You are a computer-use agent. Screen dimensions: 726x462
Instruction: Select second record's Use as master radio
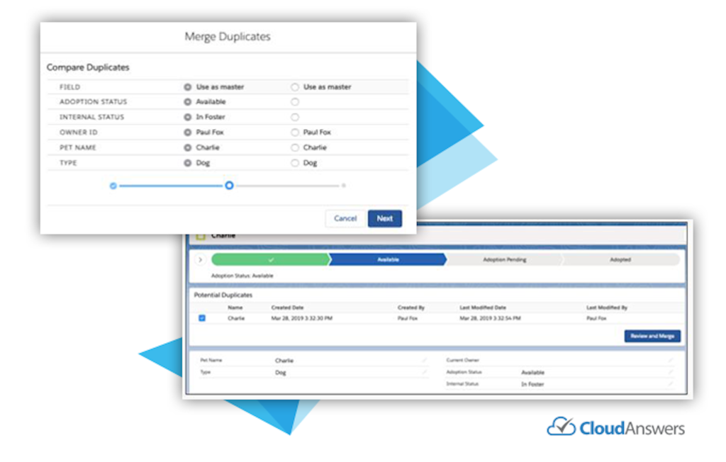pos(295,87)
